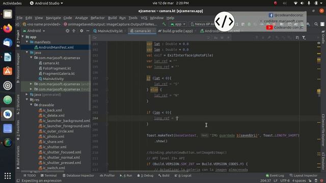Open the Build Variants side panel
The width and height of the screenshot is (326, 183).
point(18,157)
